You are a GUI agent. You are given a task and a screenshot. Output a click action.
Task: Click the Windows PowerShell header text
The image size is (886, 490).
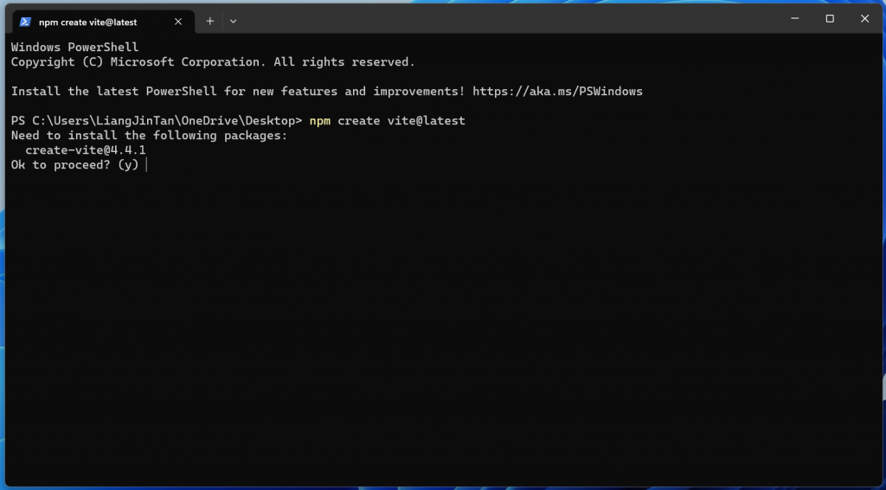click(x=74, y=48)
